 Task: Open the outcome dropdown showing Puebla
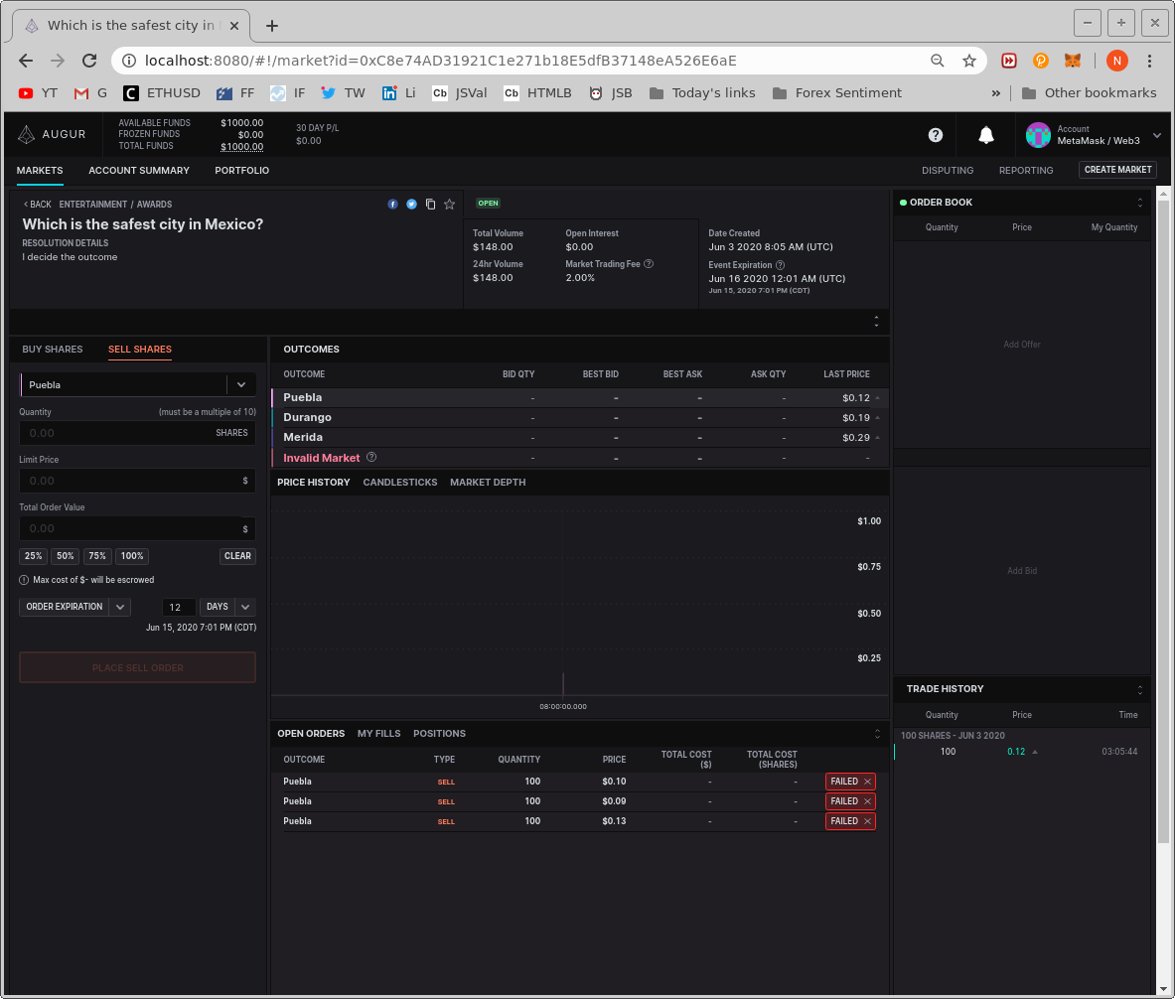[x=240, y=384]
